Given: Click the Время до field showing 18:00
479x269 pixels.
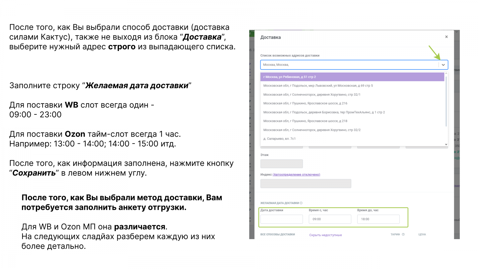Looking at the screenshot, I should (378, 219).
